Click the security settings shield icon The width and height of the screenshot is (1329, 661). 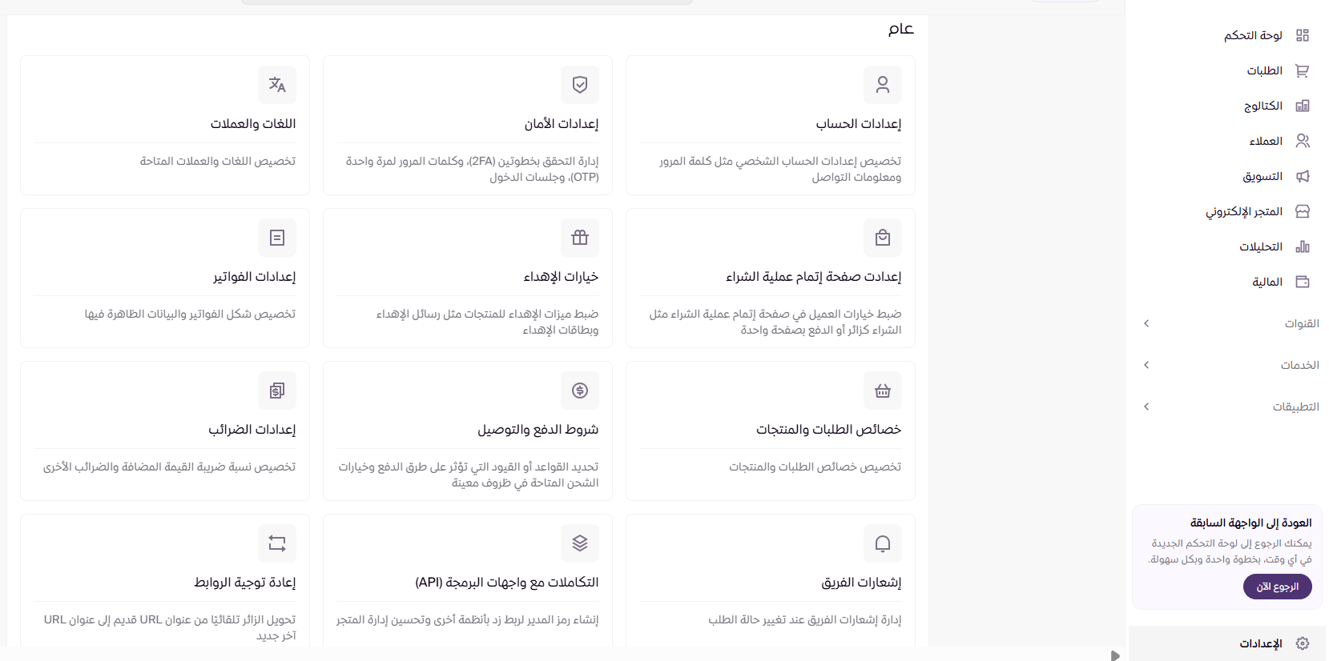[x=580, y=85]
